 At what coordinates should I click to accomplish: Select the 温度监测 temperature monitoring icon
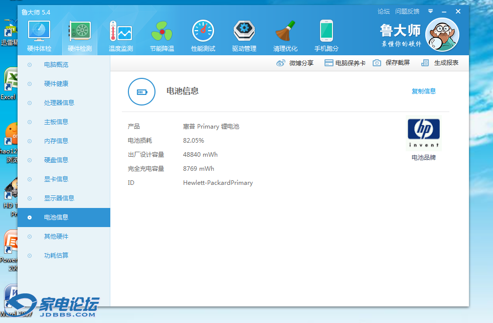[x=120, y=35]
